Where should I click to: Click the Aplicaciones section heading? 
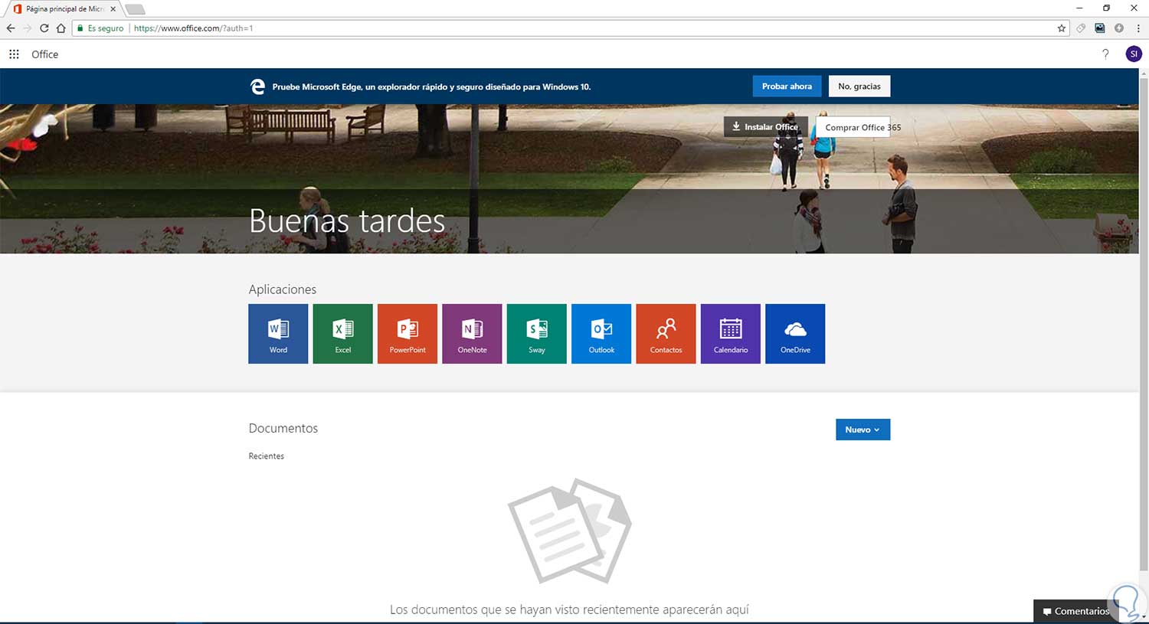[x=283, y=289]
